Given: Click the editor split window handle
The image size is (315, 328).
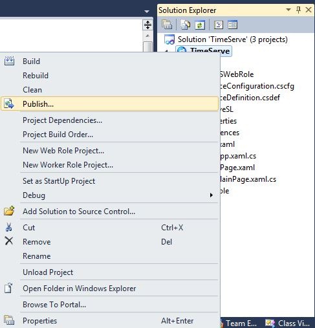Looking at the screenshot, I should pyautogui.click(x=147, y=25).
